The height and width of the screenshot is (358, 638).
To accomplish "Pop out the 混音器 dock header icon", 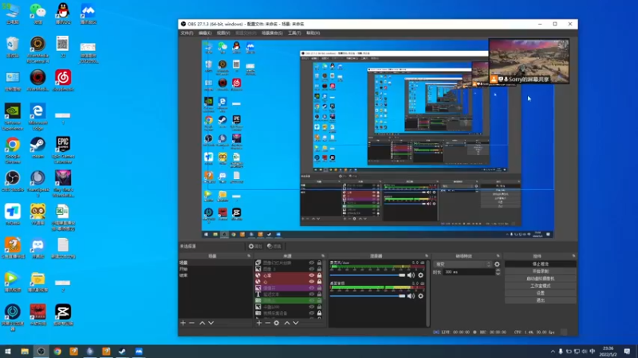I will coord(427,256).
